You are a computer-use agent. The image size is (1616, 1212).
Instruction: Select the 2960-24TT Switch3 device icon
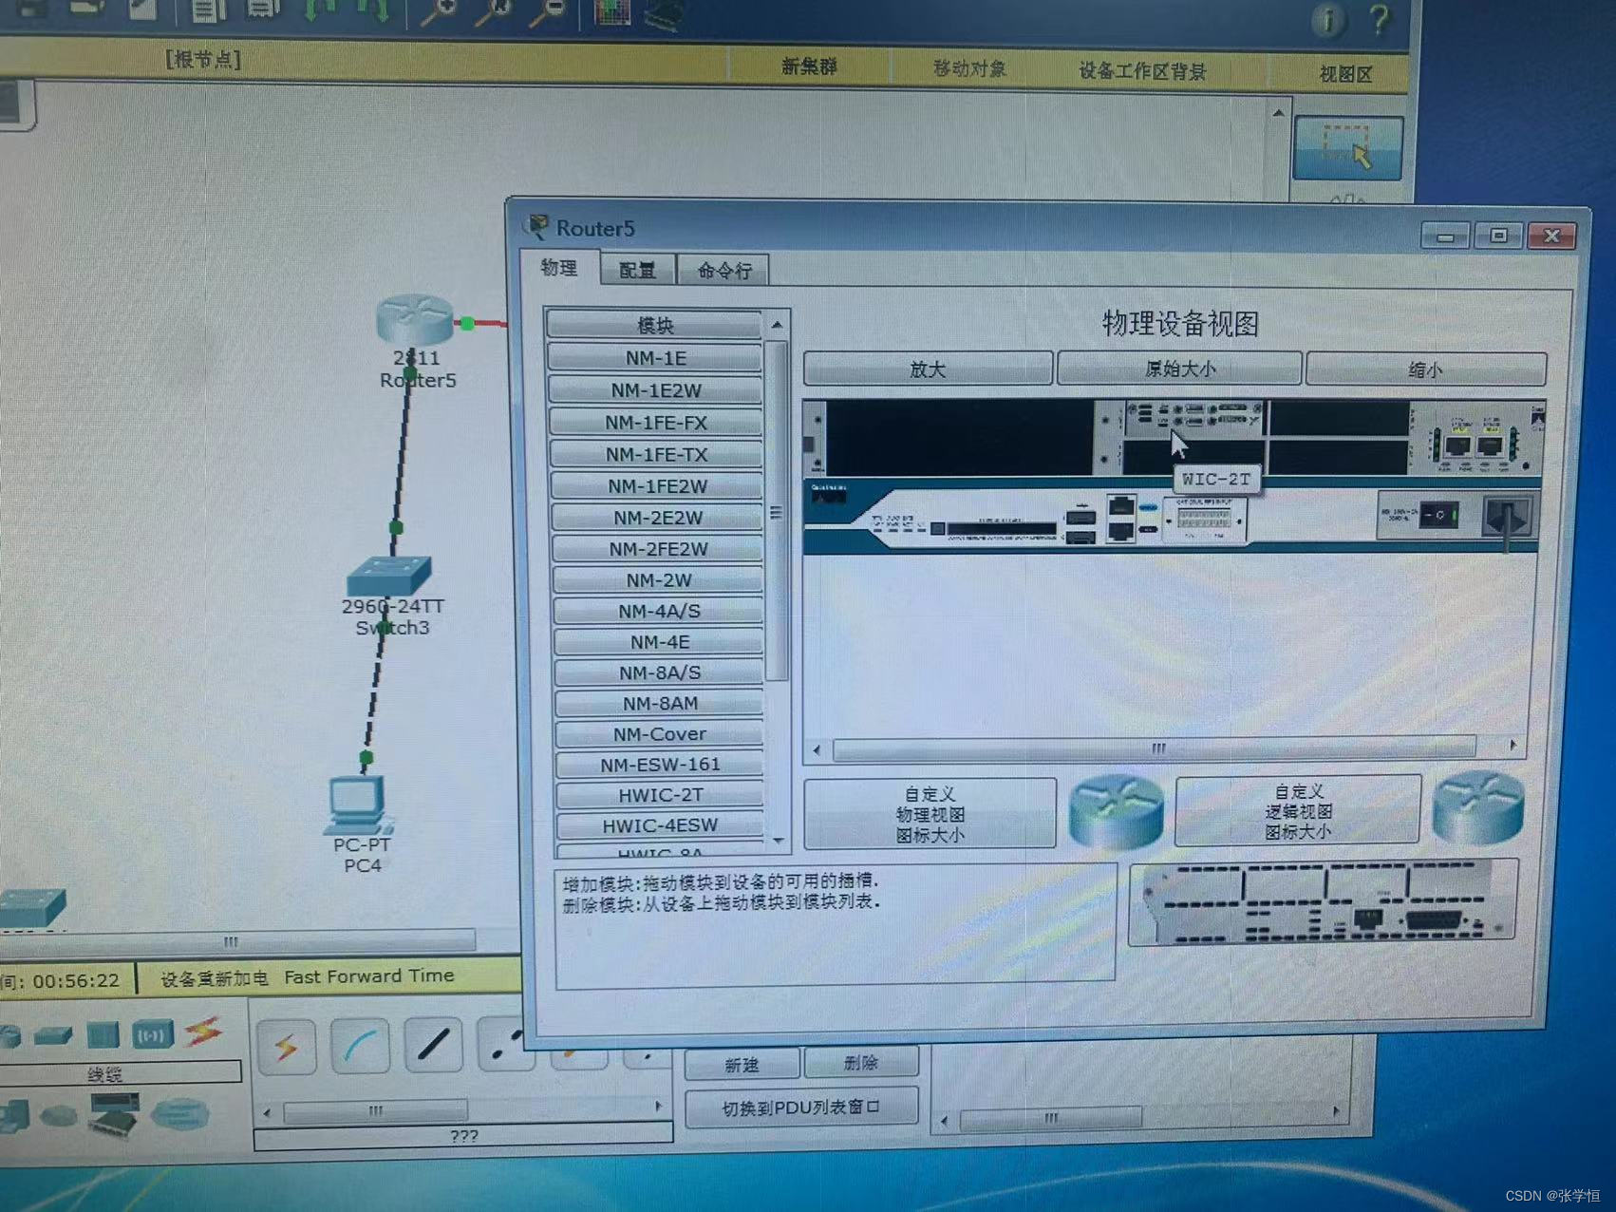[x=389, y=576]
